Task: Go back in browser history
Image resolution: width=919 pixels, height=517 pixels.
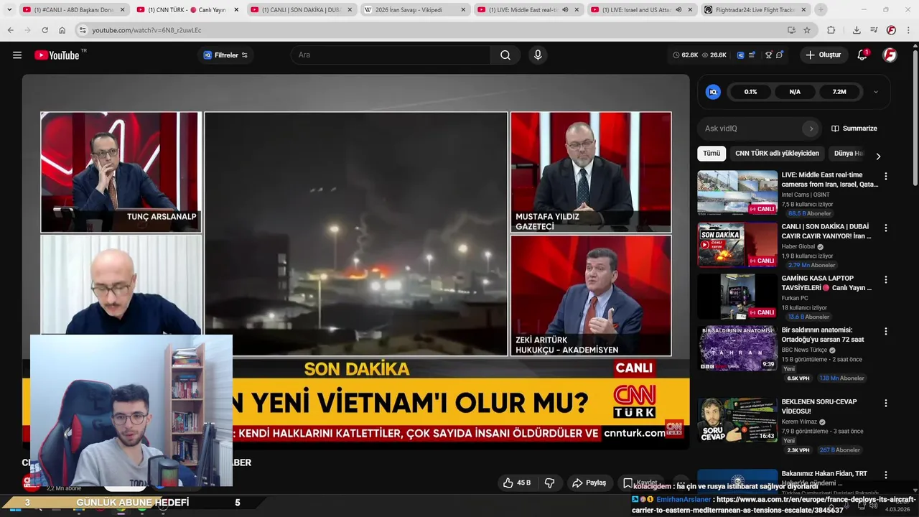Action: pyautogui.click(x=10, y=30)
